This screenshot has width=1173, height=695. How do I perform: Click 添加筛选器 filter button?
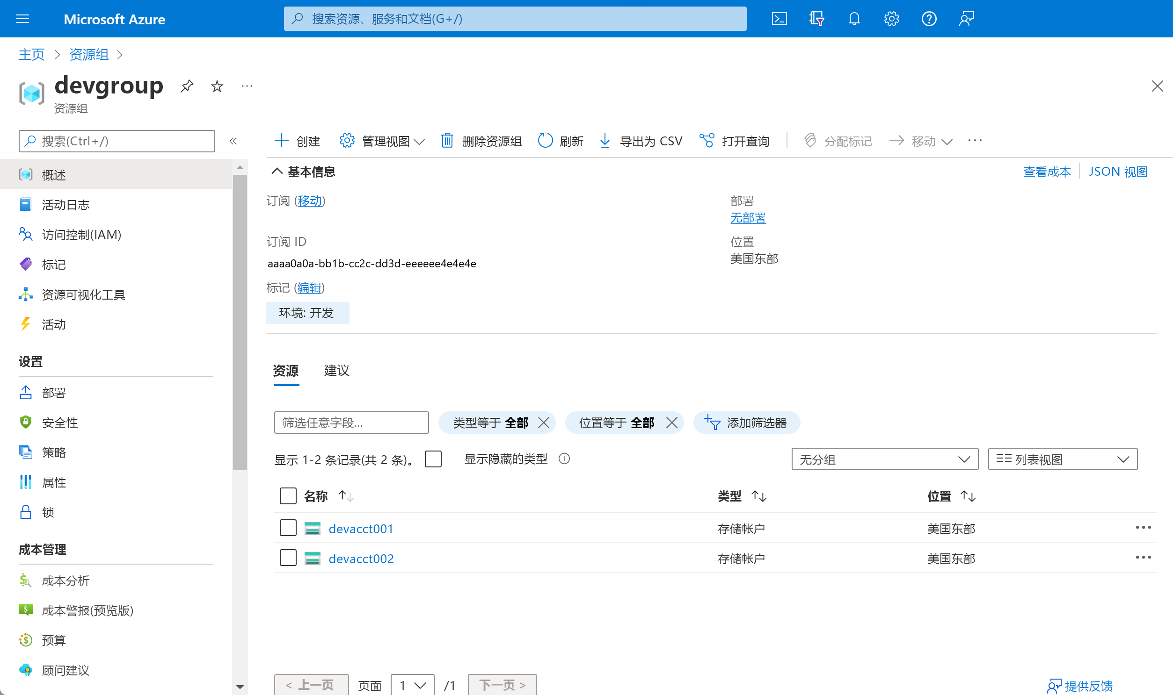(746, 423)
